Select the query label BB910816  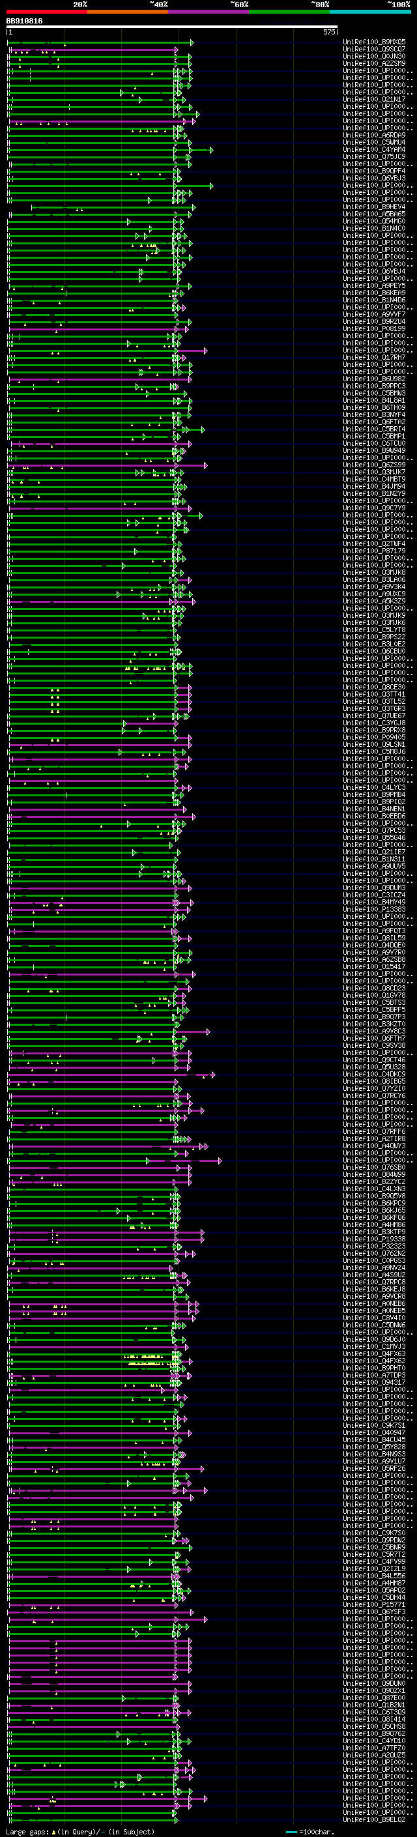(24, 22)
